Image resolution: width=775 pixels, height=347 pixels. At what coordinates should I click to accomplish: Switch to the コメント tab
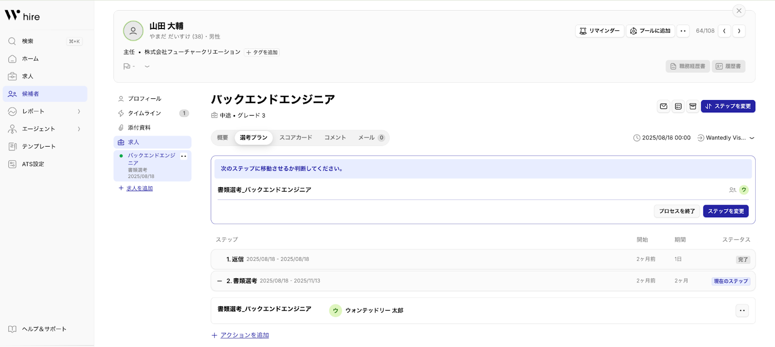[x=335, y=138]
